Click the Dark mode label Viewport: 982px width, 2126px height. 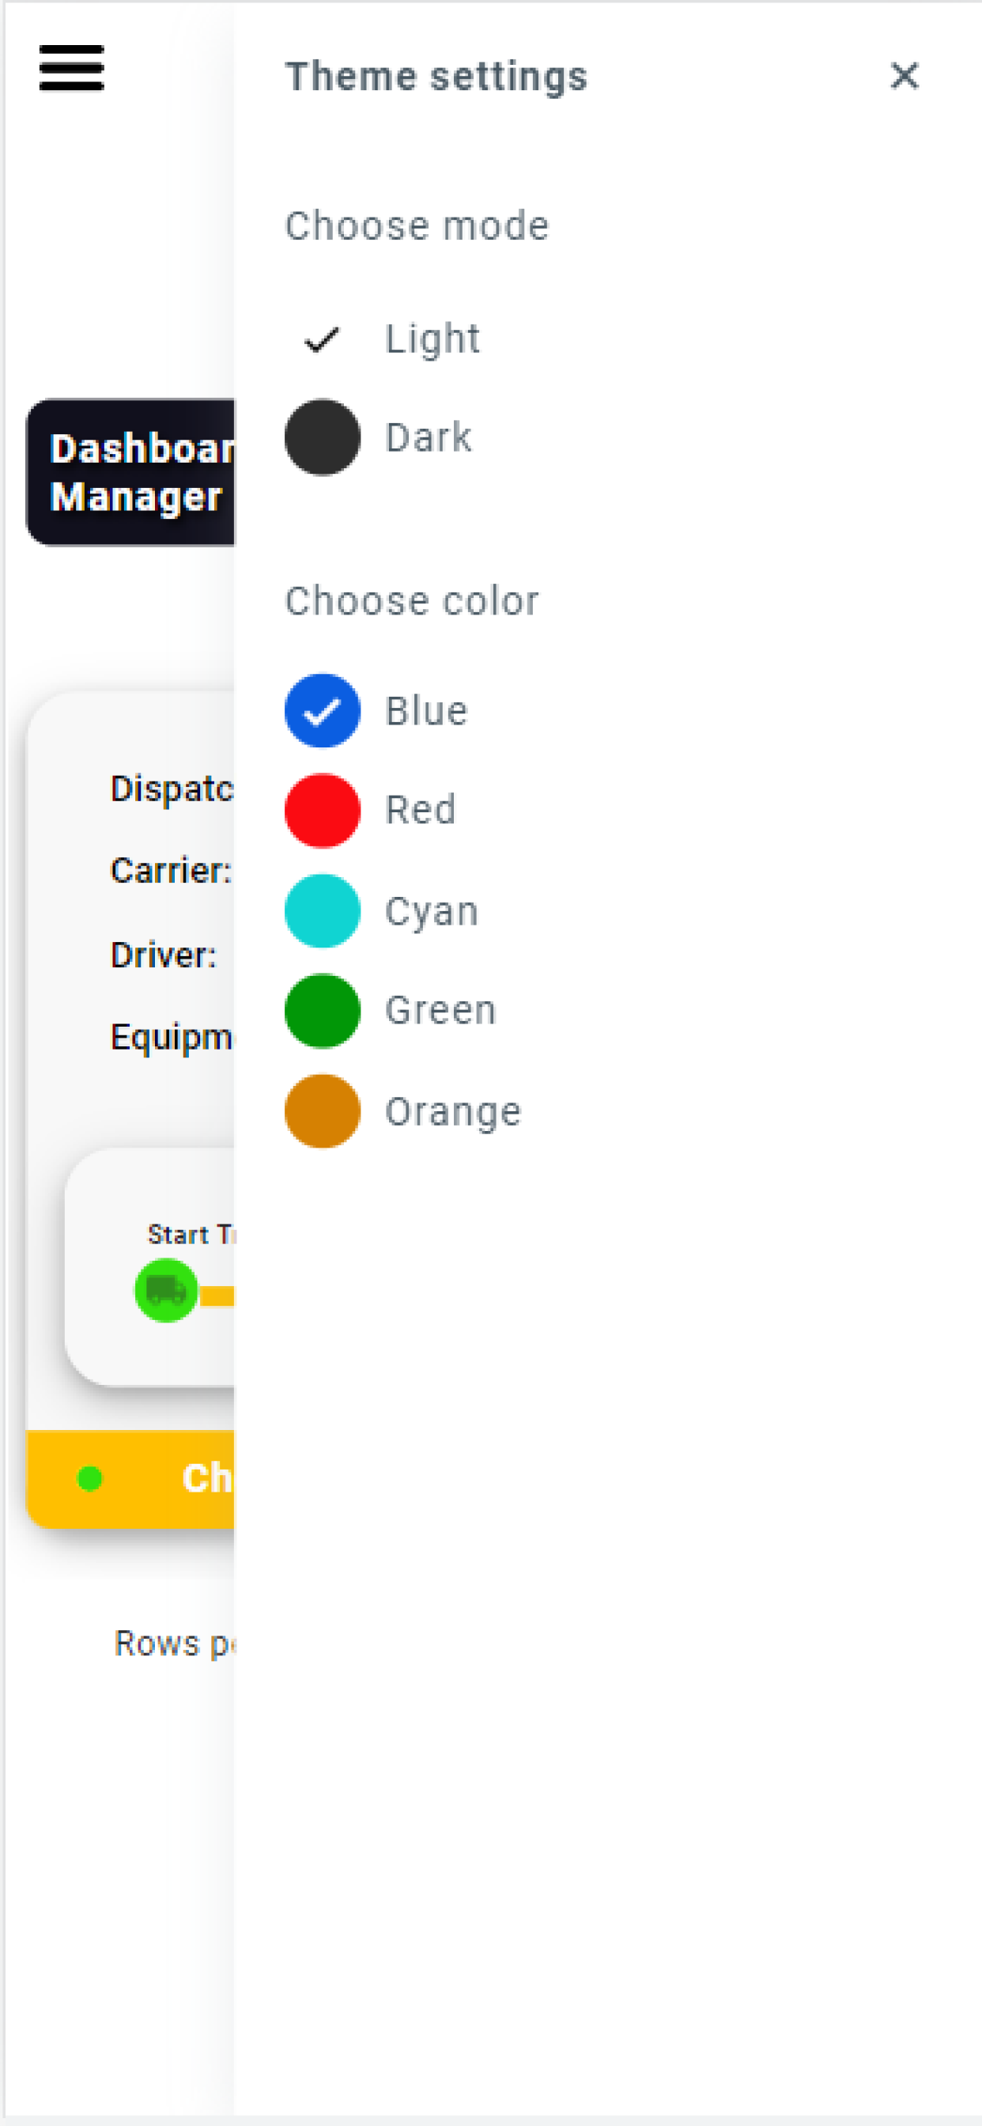tap(429, 437)
